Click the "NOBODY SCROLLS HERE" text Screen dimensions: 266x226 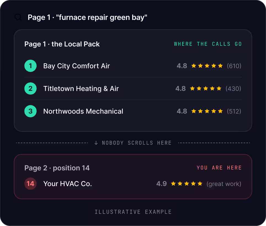(x=137, y=143)
